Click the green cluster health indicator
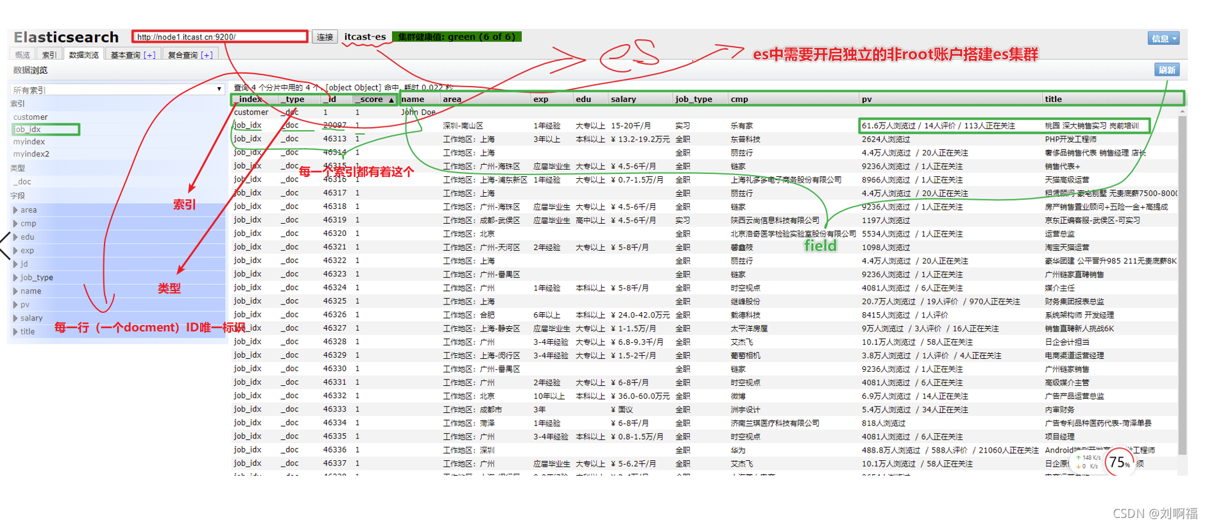The image size is (1207, 525). click(457, 37)
